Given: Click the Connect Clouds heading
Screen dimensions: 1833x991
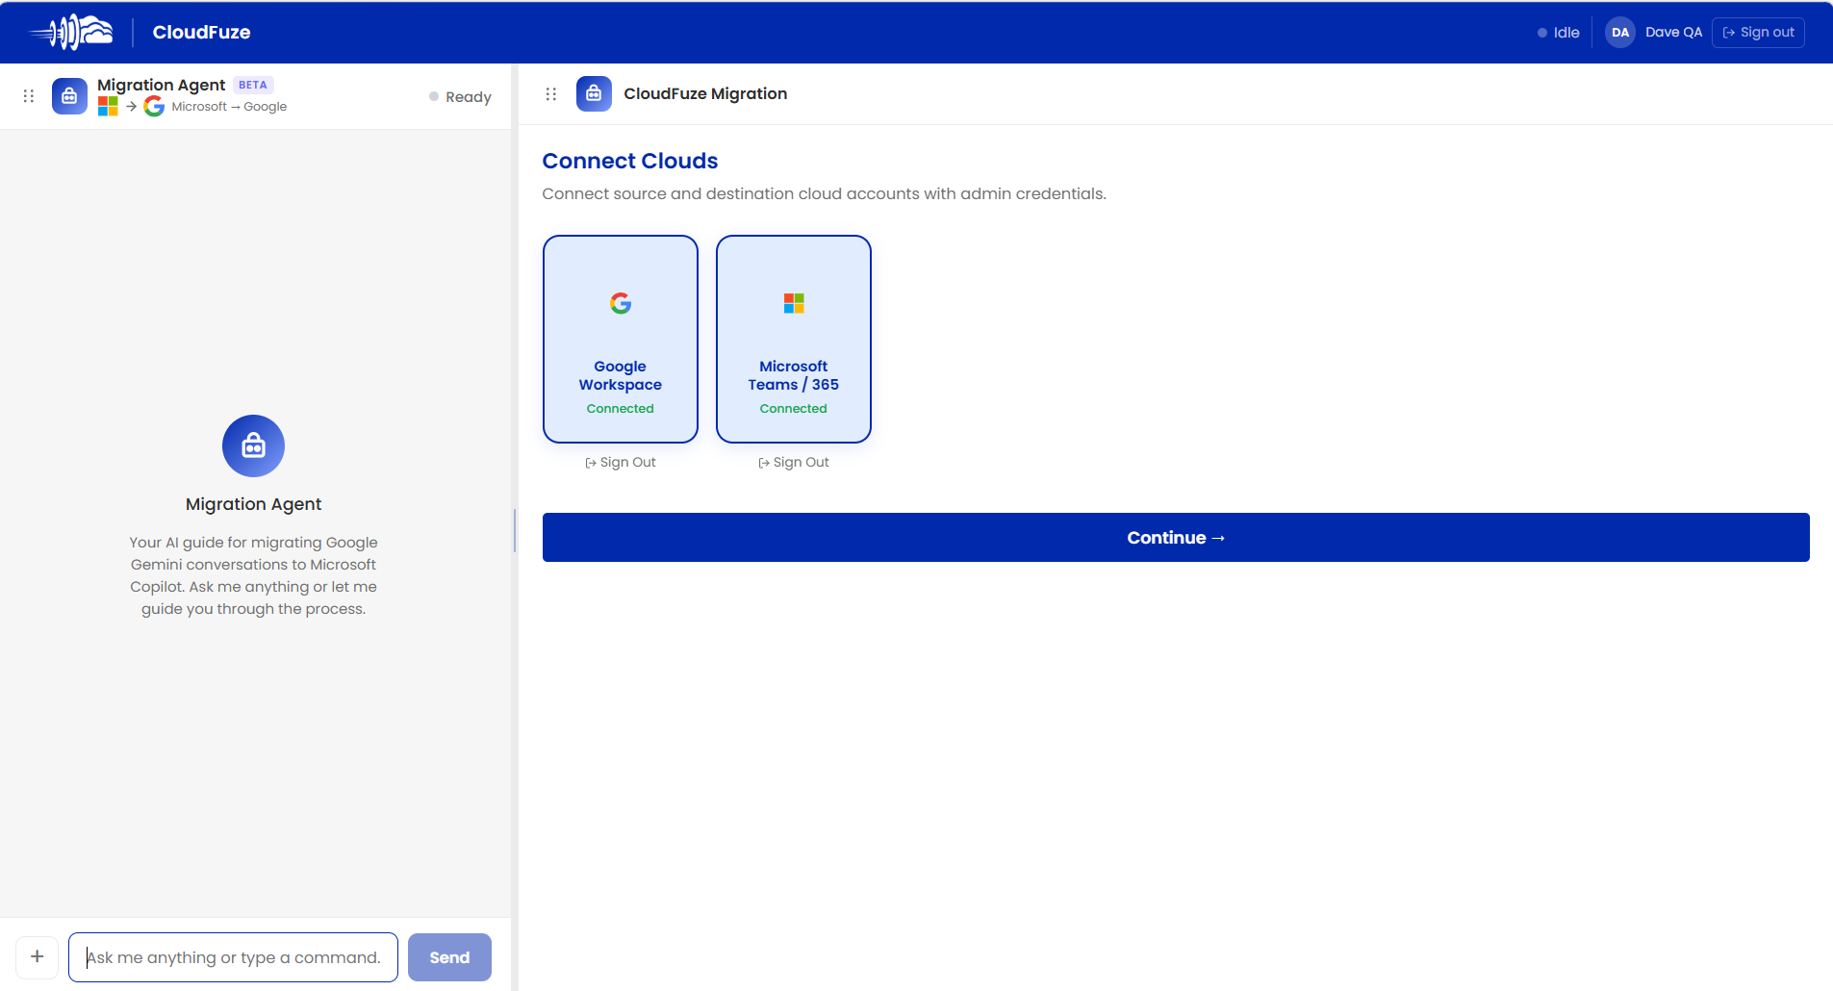Looking at the screenshot, I should click(x=630, y=161).
